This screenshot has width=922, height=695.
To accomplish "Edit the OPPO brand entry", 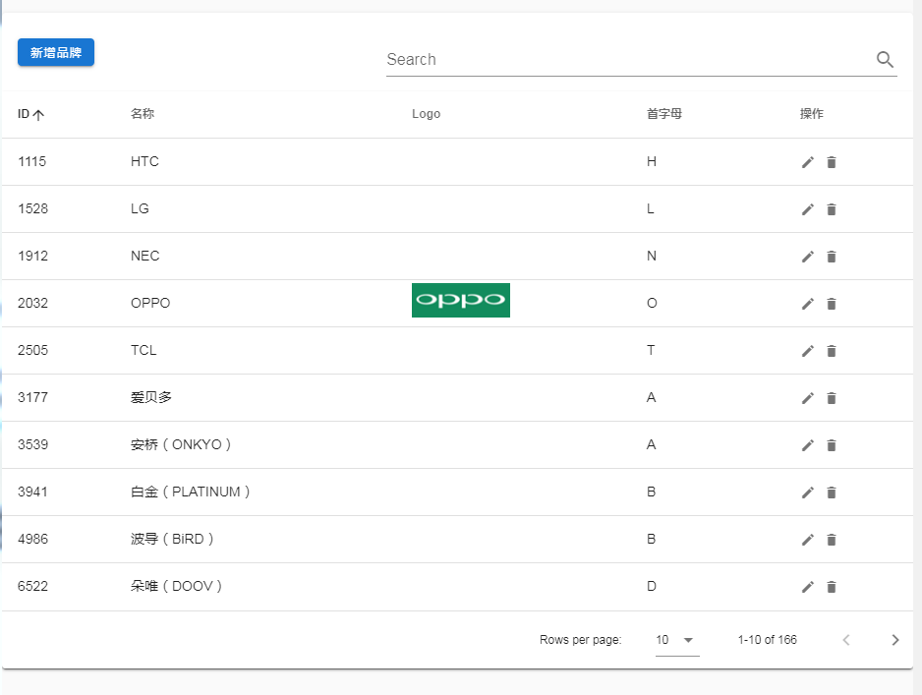I will coord(808,304).
